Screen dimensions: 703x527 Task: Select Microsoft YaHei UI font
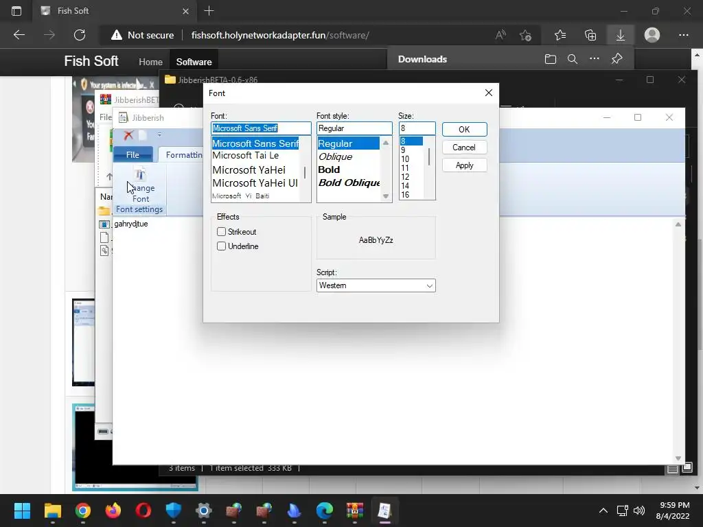255,183
